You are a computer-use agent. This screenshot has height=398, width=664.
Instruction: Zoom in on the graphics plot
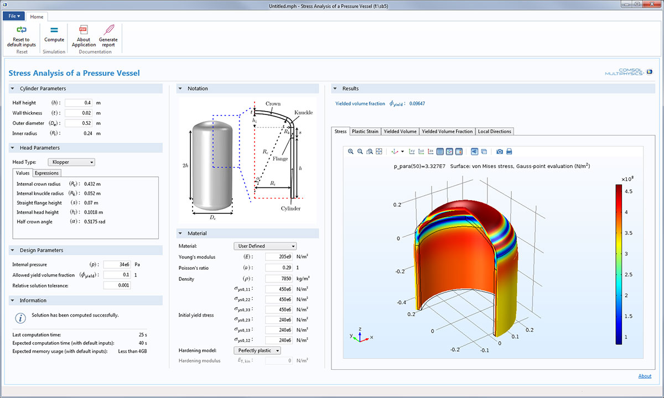click(351, 151)
